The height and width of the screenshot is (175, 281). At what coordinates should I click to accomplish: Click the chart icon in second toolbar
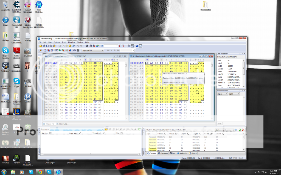click(x=70, y=50)
